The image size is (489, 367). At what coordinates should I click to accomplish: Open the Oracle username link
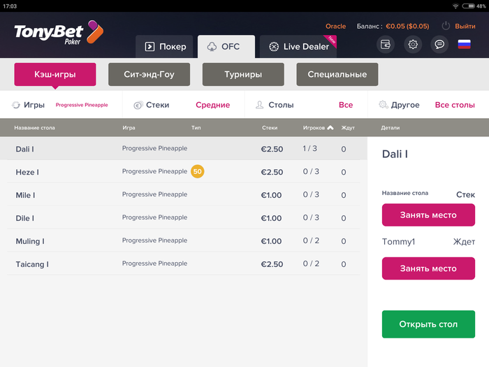[335, 27]
